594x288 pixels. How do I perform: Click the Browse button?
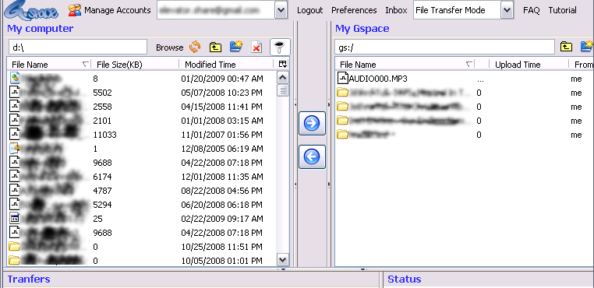[169, 47]
